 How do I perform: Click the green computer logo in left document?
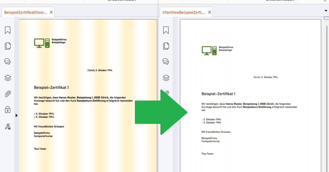[42, 43]
